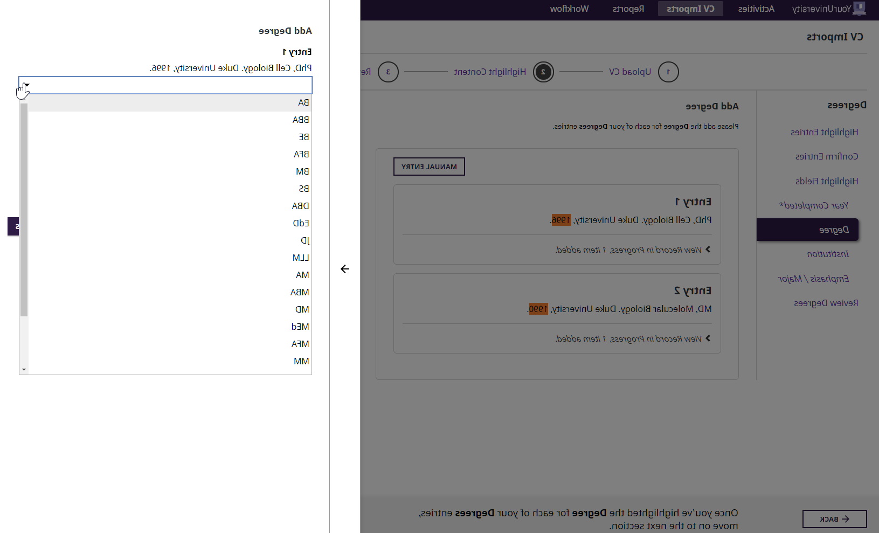Click the partially hidden purple save button

click(13, 226)
